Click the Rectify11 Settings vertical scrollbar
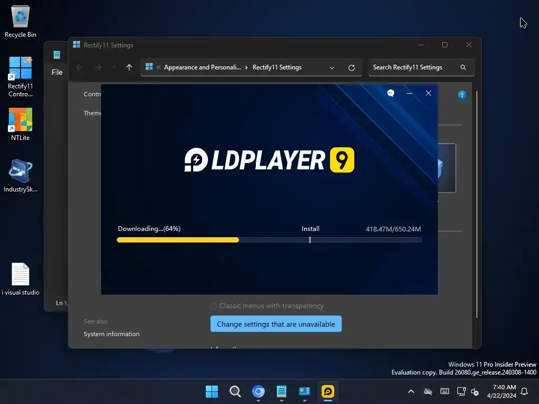Viewport: 539px width, 404px height. point(476,205)
